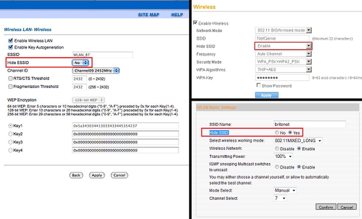Screen dimensions: 362x219
Task: Toggle Enable Key Autogeneration checkbox
Action: 10,47
